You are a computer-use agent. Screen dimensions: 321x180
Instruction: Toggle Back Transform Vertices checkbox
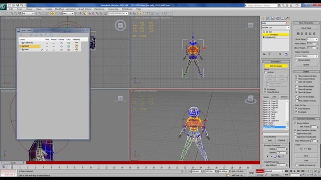295,130
